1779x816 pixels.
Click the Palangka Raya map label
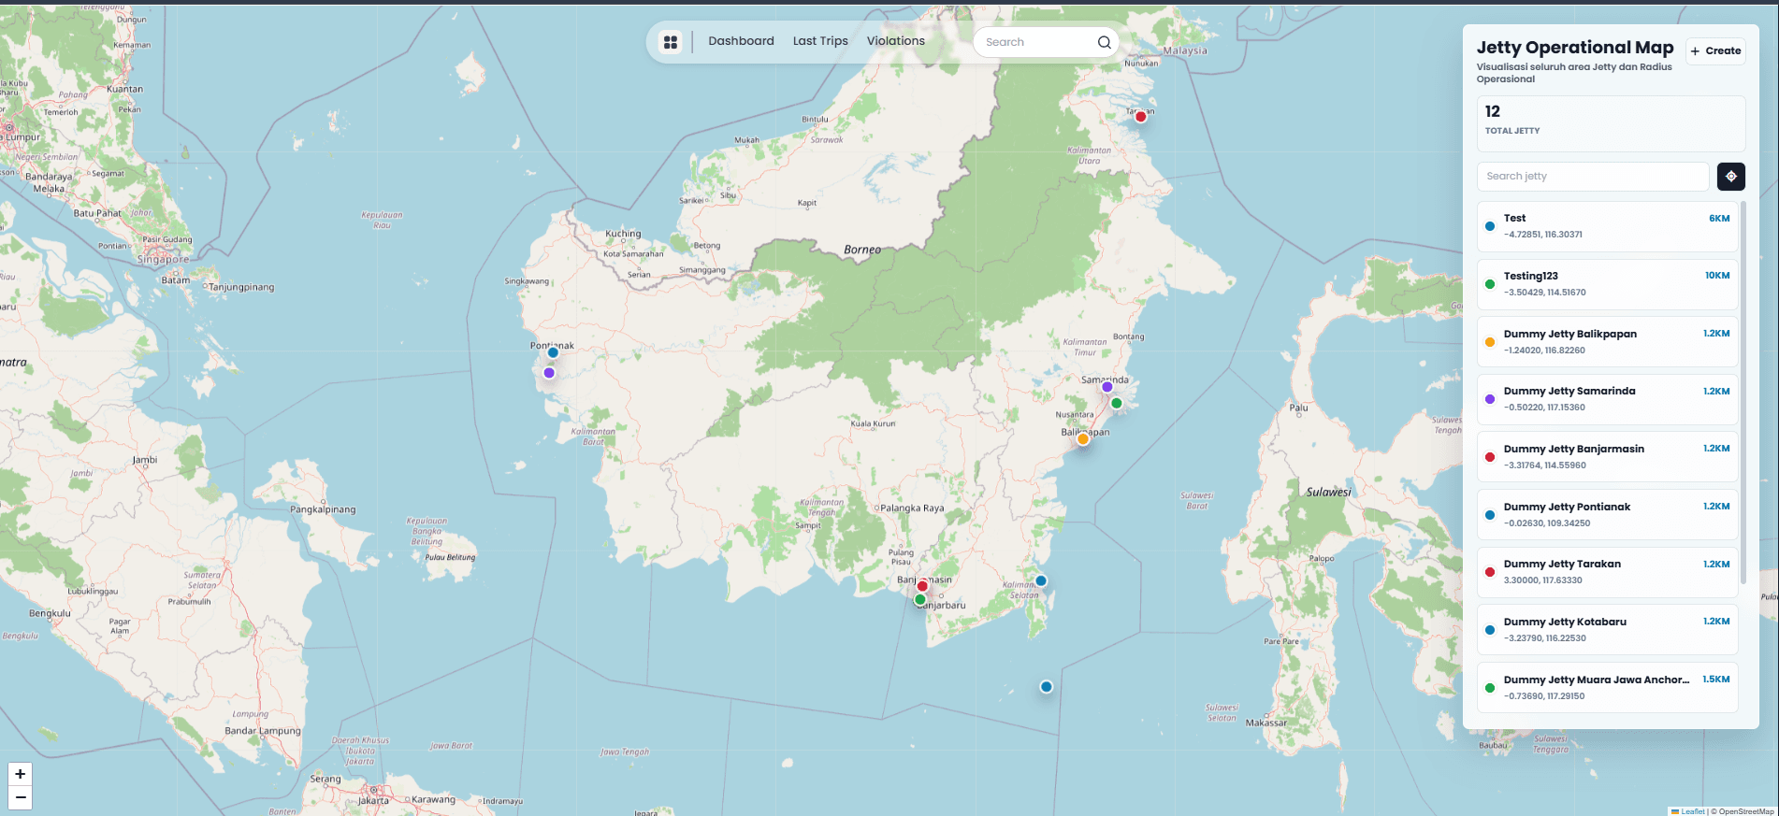pyautogui.click(x=912, y=508)
